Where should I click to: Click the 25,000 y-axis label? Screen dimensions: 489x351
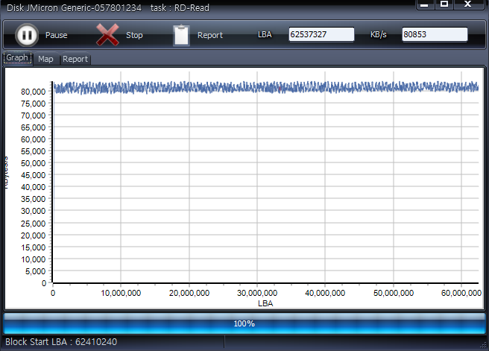pos(33,224)
